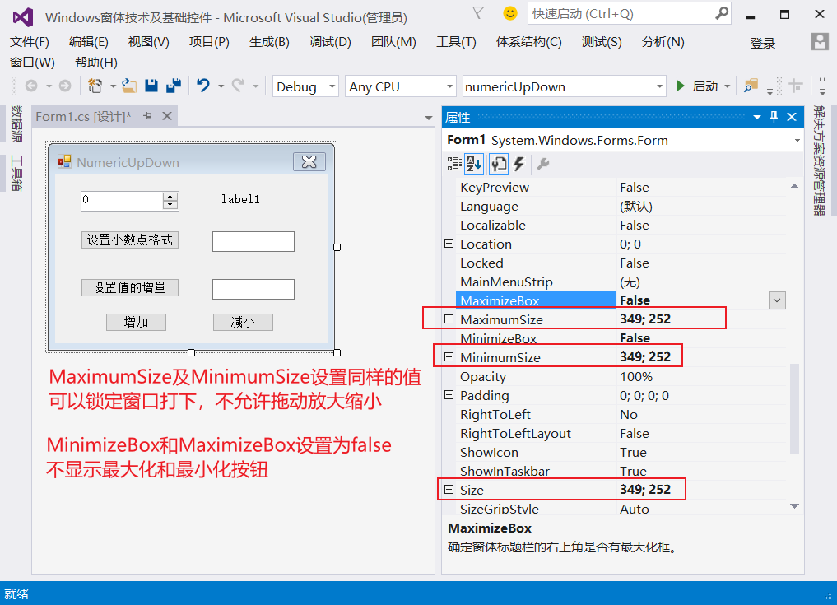This screenshot has height=605, width=837.
Task: Pin the Form1.cs design tab
Action: pos(148,116)
